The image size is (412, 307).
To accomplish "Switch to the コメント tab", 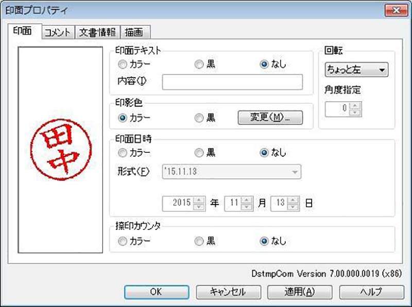I will tap(57, 32).
